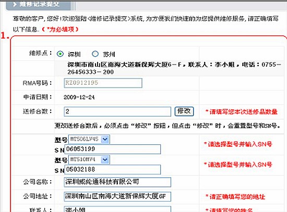Select the 苏州 repair point radio button

pyautogui.click(x=95, y=54)
